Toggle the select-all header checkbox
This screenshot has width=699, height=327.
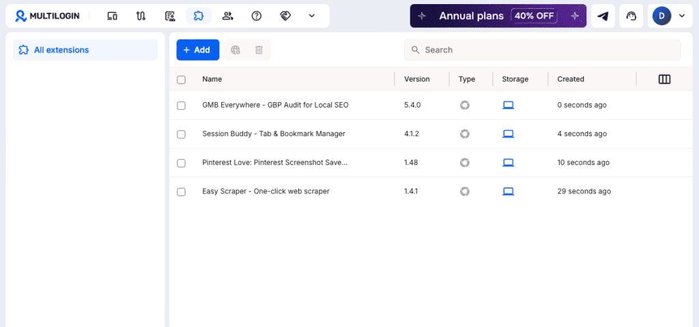[181, 80]
